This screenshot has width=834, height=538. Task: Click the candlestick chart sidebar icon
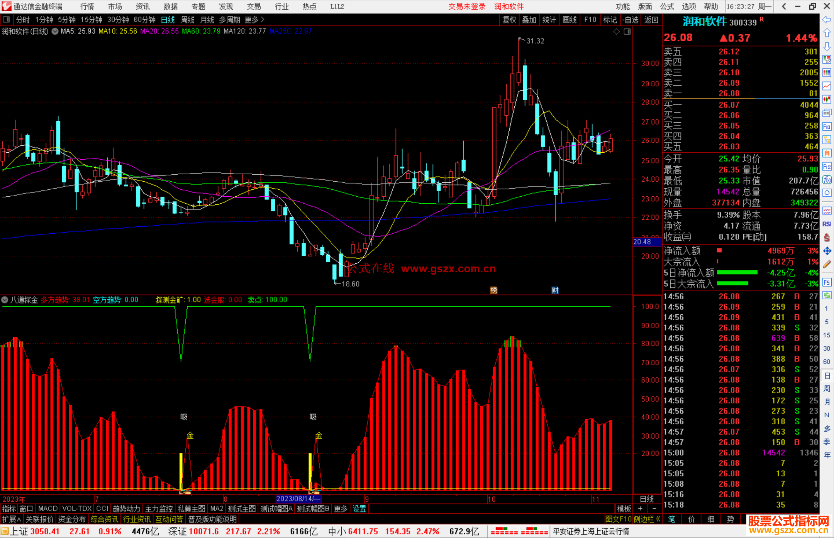pos(827,100)
